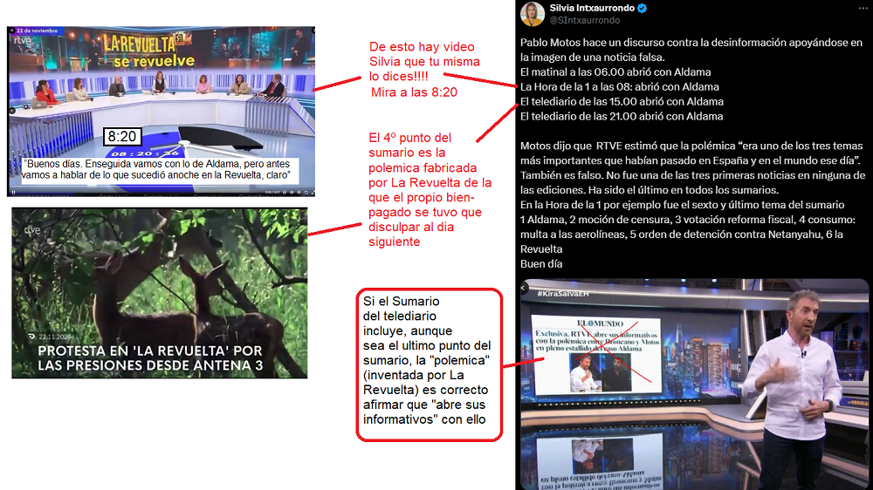Image resolution: width=873 pixels, height=490 pixels.
Task: Pause the La Revuelta video
Action: (13, 192)
